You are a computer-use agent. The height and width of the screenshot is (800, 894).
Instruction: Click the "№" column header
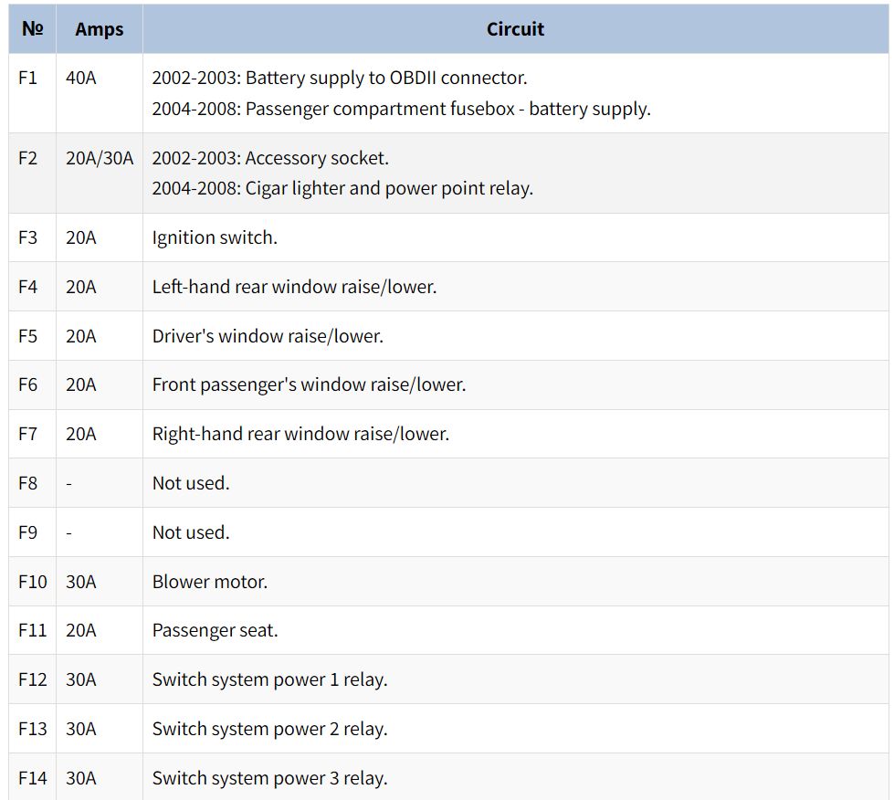click(x=32, y=29)
